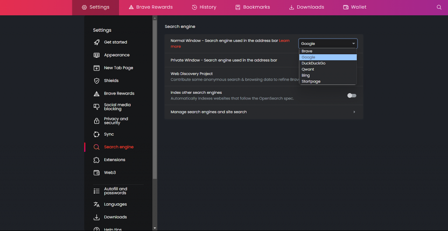Open Extensions settings label
The image size is (448, 231).
115,160
